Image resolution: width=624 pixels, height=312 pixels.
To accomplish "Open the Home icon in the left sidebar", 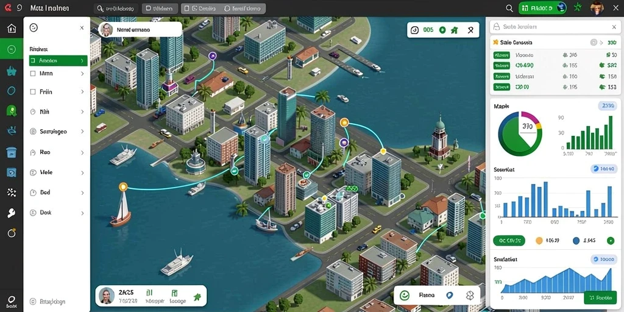I will click(12, 28).
